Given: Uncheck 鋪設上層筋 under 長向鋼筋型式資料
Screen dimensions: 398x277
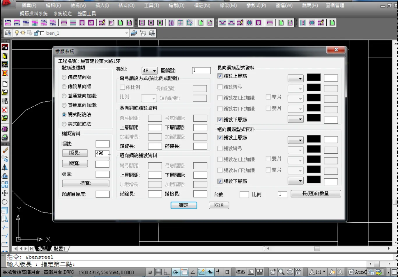Looking at the screenshot, I should (x=220, y=76).
